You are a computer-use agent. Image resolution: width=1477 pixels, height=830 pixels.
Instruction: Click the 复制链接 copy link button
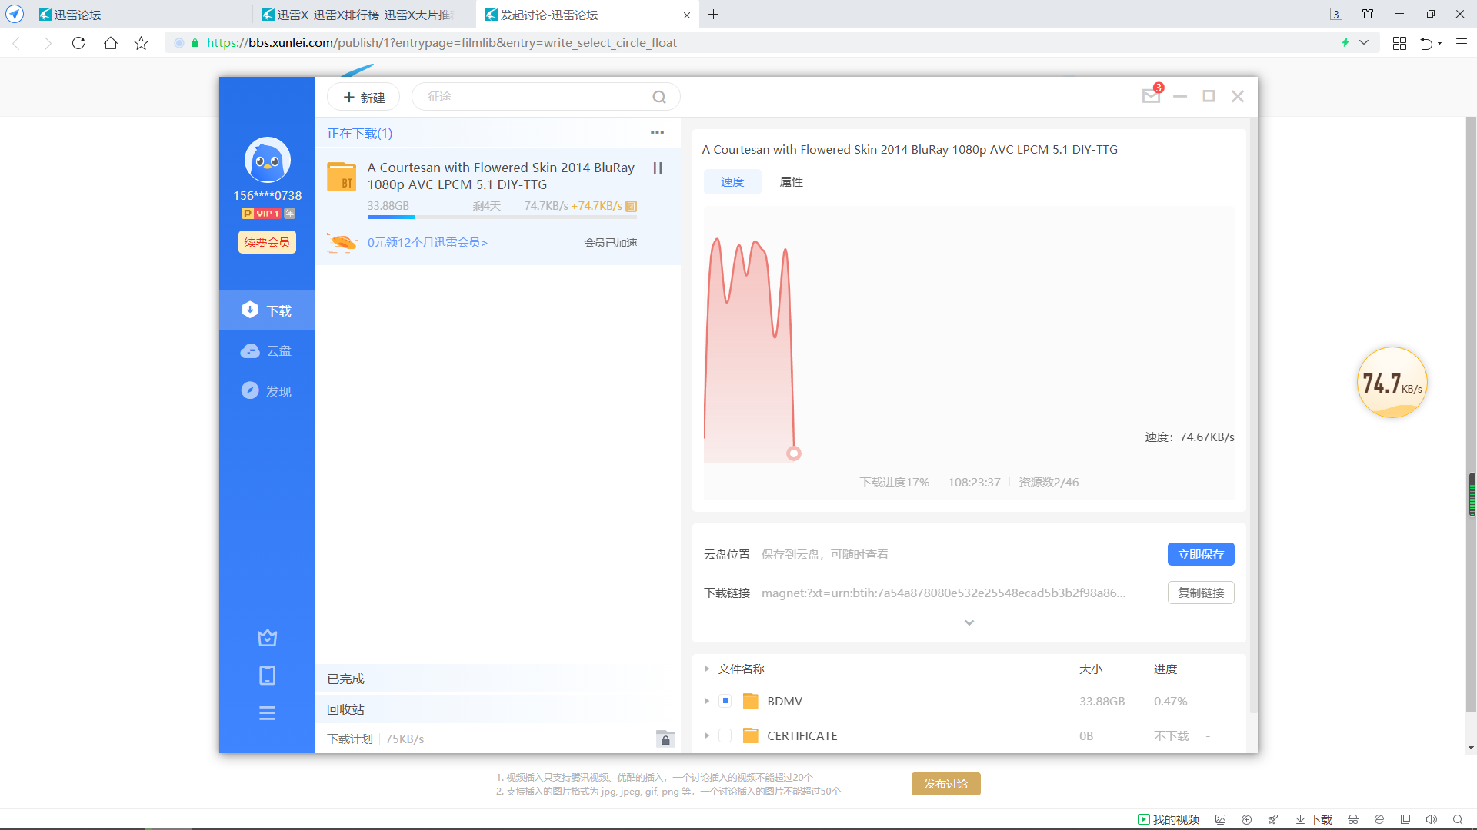(x=1200, y=593)
